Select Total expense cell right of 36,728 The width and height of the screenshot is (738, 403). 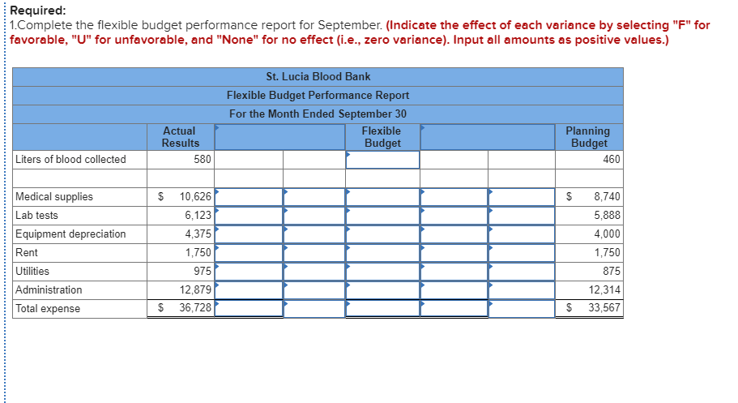coord(249,309)
